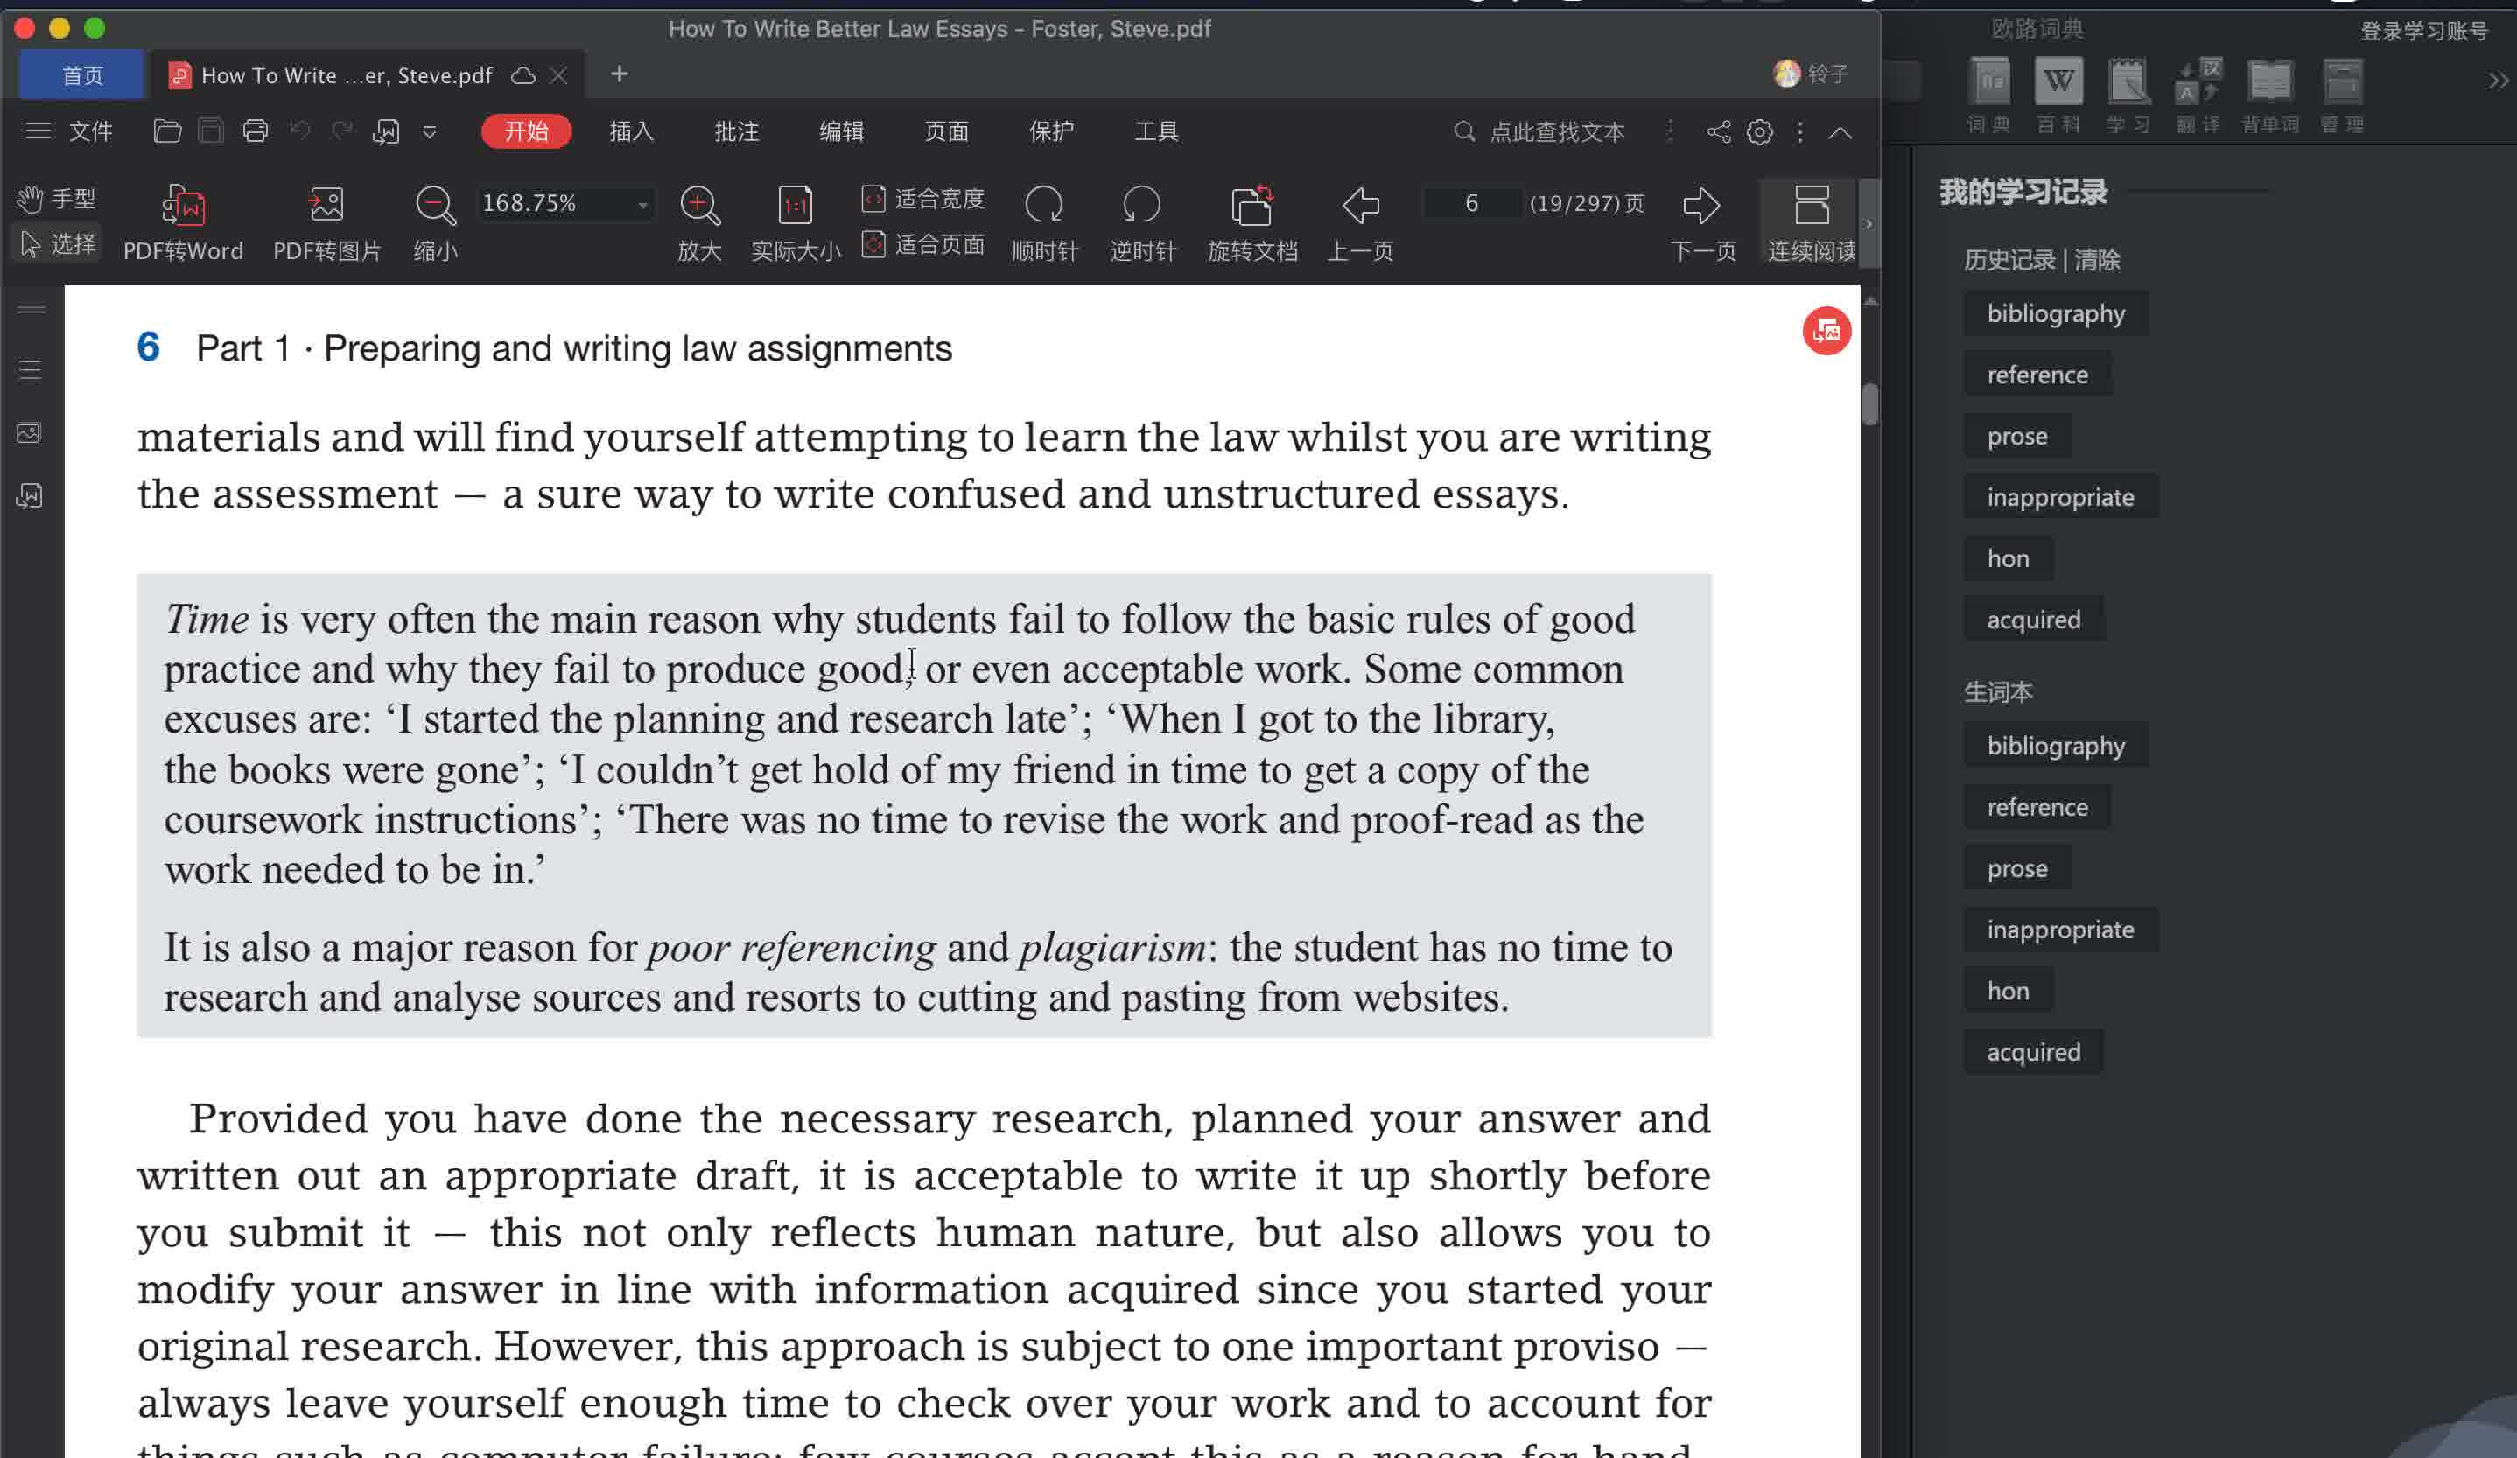
Task: Click the 保护 protection menu item
Action: (x=1052, y=130)
